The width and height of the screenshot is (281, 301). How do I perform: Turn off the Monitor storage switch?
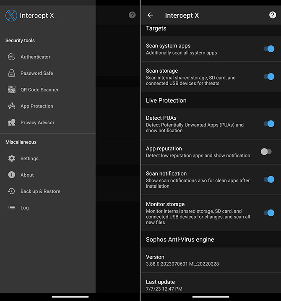[269, 213]
